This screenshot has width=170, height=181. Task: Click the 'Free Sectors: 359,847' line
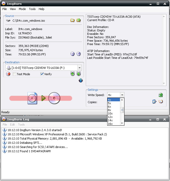(101, 37)
